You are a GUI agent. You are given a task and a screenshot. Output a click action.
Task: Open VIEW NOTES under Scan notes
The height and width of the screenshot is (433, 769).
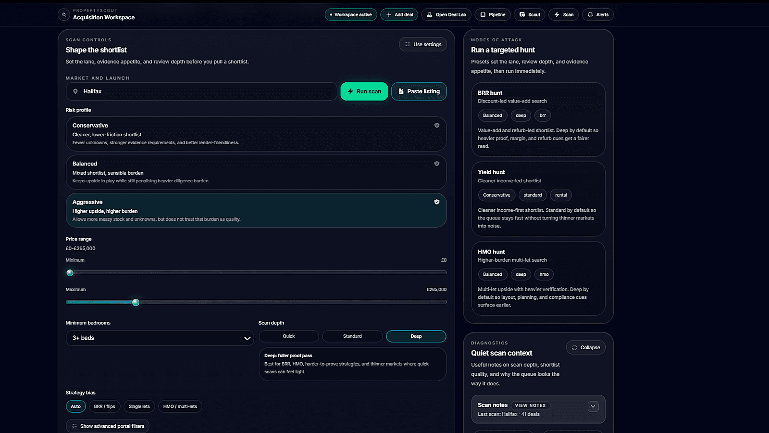point(530,405)
